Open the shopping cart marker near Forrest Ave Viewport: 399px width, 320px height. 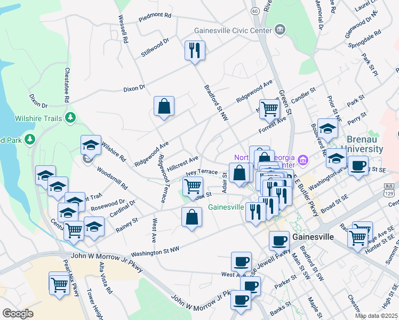[269, 109]
